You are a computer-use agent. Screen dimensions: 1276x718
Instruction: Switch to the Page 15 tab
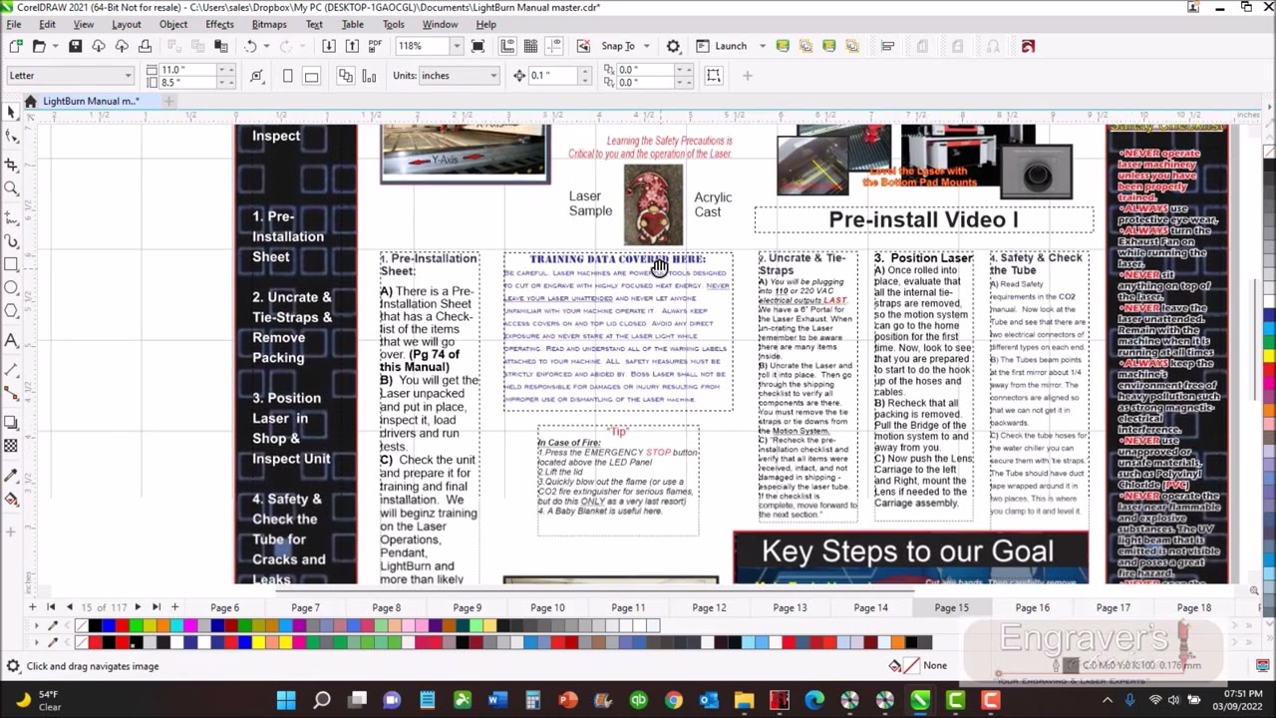pyautogui.click(x=951, y=607)
